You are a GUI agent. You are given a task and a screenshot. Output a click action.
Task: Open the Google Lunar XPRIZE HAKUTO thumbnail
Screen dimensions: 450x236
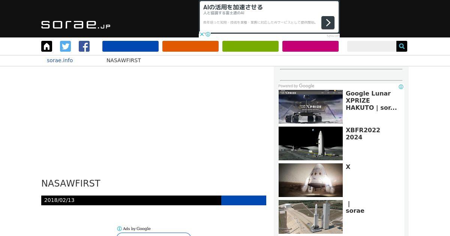[310, 107]
